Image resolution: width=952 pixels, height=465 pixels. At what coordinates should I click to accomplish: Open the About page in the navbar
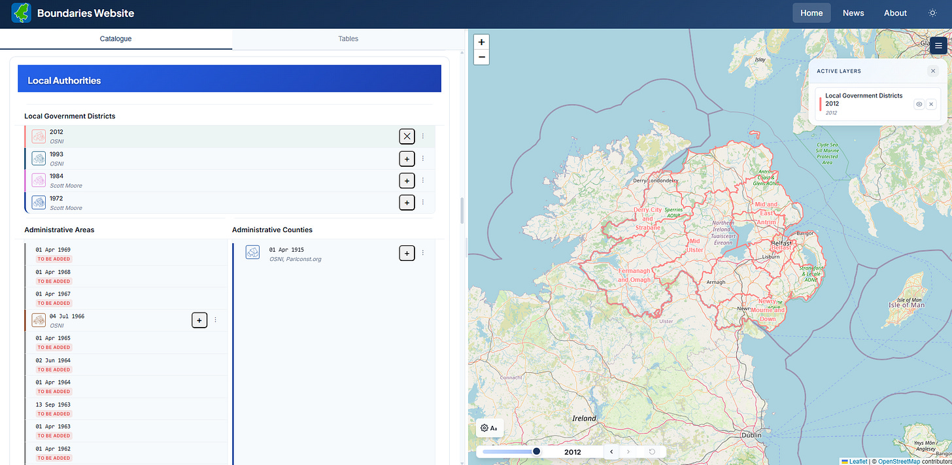pyautogui.click(x=895, y=13)
